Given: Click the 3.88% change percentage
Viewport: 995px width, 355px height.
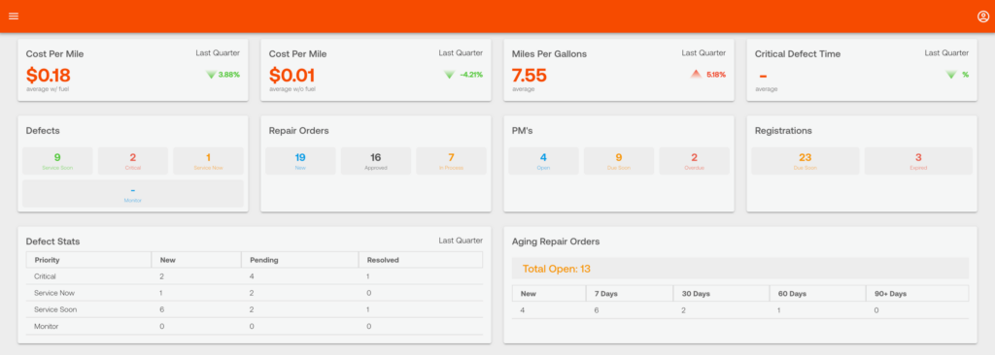Looking at the screenshot, I should click(229, 75).
